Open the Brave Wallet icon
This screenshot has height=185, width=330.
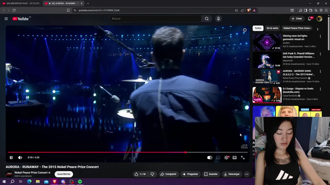pyautogui.click(x=311, y=10)
